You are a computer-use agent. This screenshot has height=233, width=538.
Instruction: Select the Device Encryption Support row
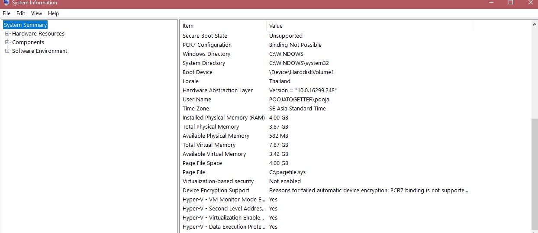pyautogui.click(x=216, y=191)
